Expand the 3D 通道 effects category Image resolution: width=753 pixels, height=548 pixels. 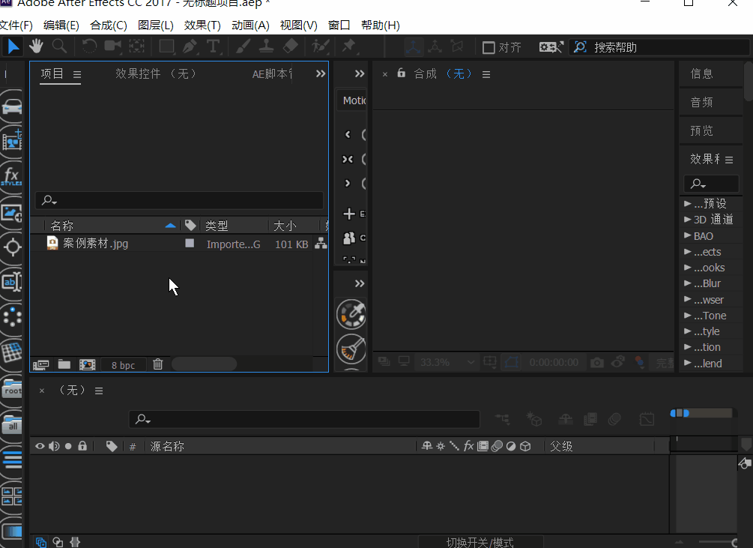(x=688, y=220)
